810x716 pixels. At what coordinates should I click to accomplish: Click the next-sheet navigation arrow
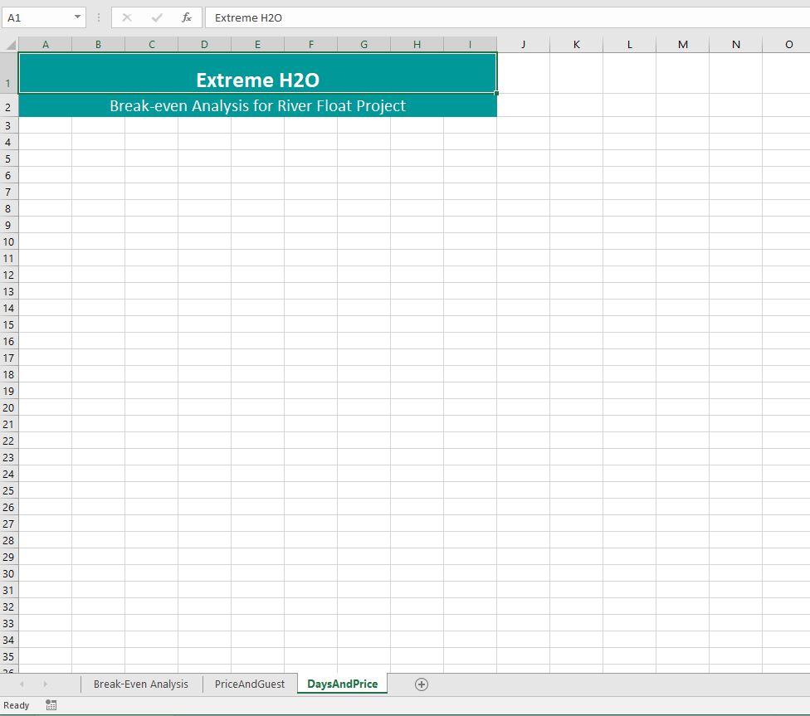(45, 684)
